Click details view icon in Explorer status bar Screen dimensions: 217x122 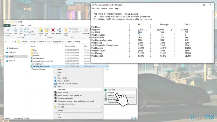click(133, 118)
